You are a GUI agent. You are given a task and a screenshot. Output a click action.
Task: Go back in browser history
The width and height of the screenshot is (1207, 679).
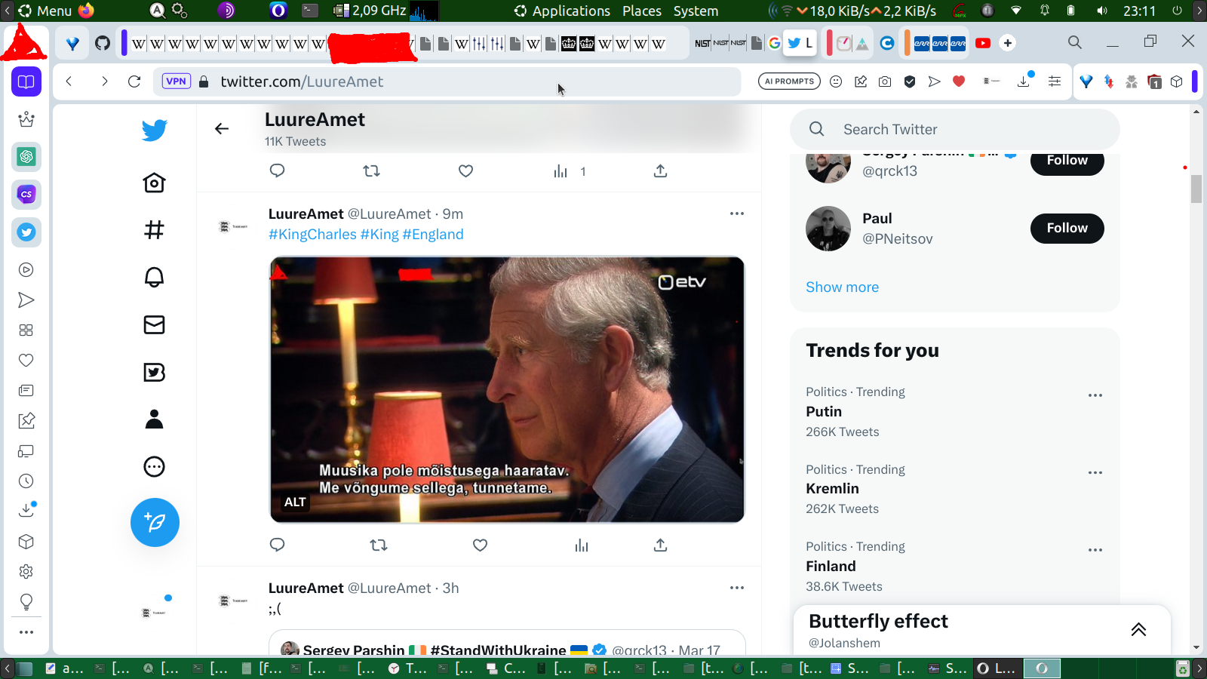coord(69,81)
